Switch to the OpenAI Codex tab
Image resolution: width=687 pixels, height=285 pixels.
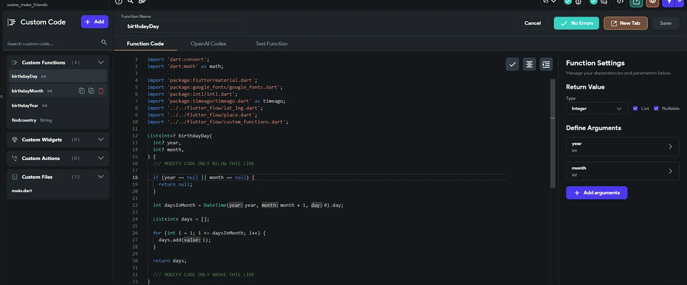pyautogui.click(x=208, y=44)
